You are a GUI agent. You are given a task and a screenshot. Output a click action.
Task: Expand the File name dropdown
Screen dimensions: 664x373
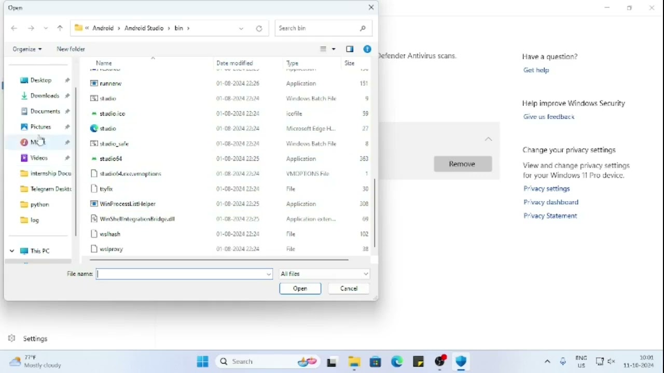(x=269, y=274)
